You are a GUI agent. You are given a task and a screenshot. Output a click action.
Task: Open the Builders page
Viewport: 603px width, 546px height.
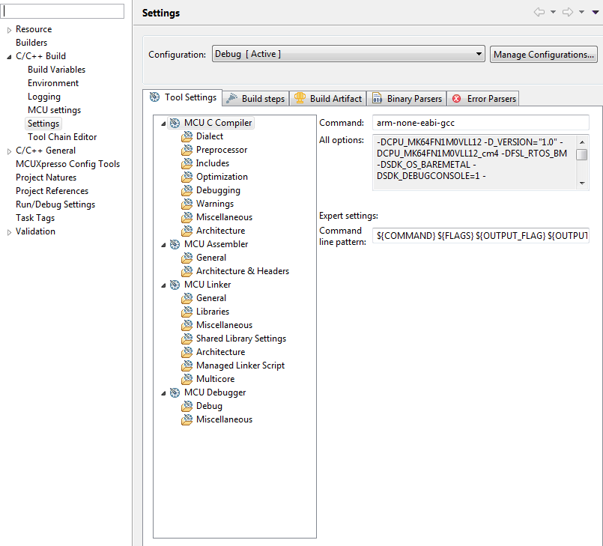[x=31, y=43]
